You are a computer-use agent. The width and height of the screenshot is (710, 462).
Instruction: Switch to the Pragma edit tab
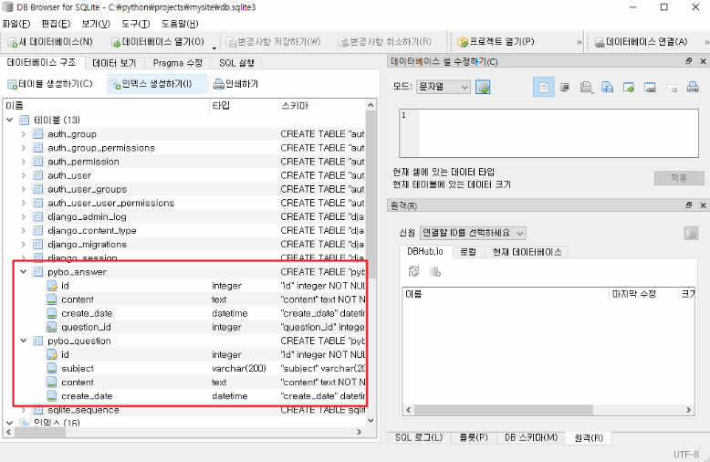177,63
